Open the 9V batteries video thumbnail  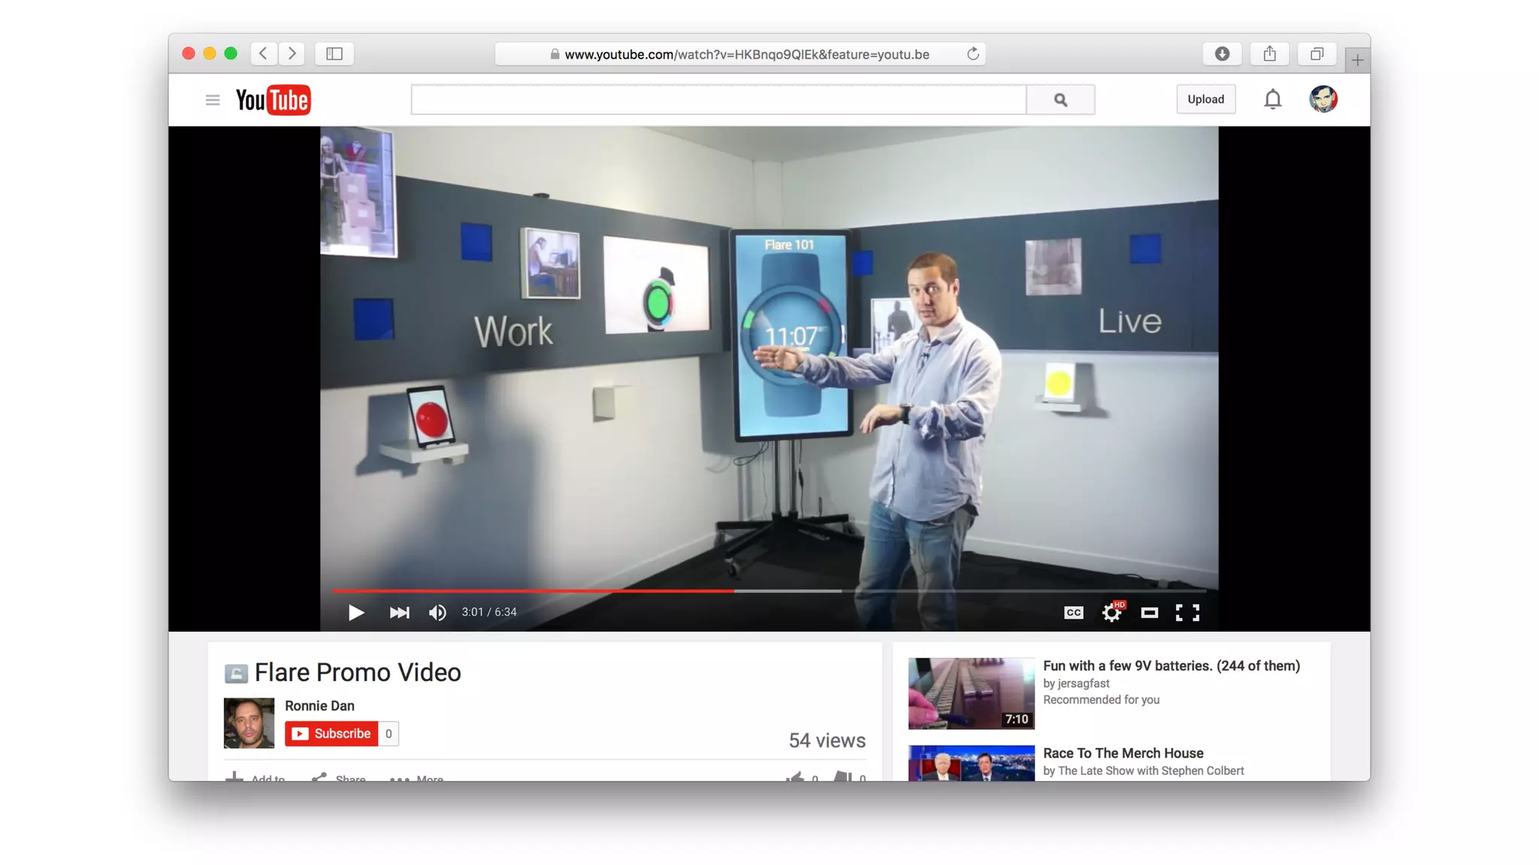[x=971, y=693]
